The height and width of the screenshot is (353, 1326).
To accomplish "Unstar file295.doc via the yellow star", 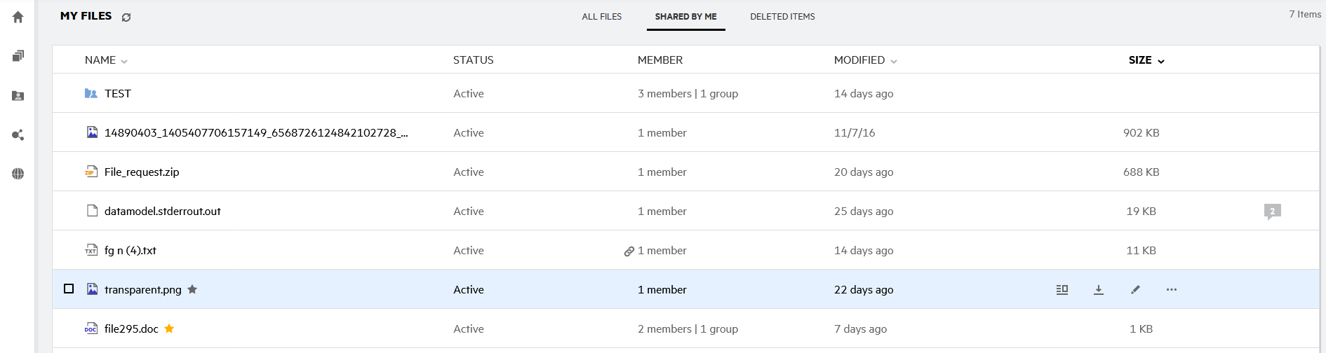I will (169, 328).
